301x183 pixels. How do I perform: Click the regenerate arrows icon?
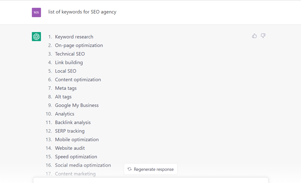[x=129, y=169]
